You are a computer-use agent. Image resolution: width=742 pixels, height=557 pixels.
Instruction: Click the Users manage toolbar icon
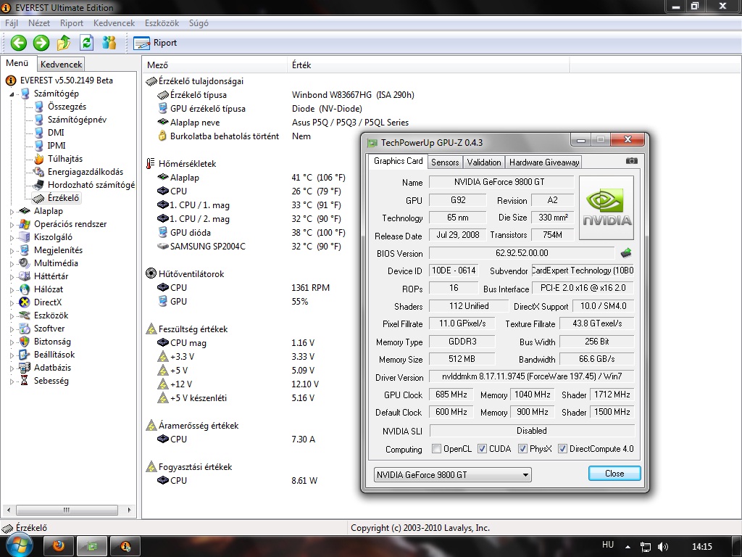point(109,43)
